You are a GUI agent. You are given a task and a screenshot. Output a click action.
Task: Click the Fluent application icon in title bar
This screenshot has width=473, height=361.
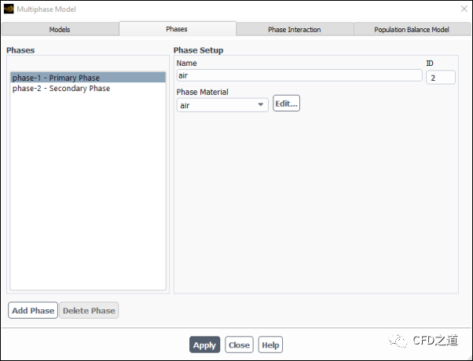(x=9, y=9)
